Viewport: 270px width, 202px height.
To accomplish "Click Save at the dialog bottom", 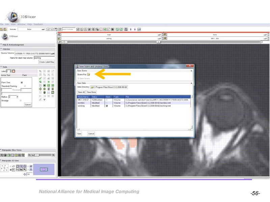I will coord(79,134).
